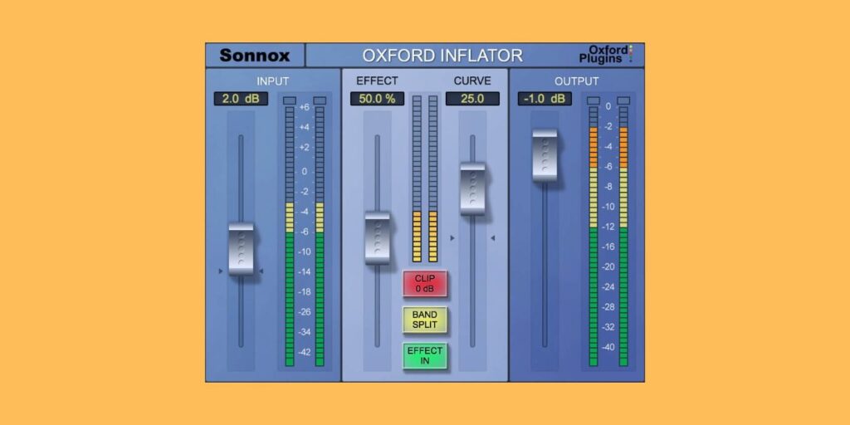Image resolution: width=850 pixels, height=425 pixels.
Task: Enable the BAND SPLIT mode
Action: [425, 320]
